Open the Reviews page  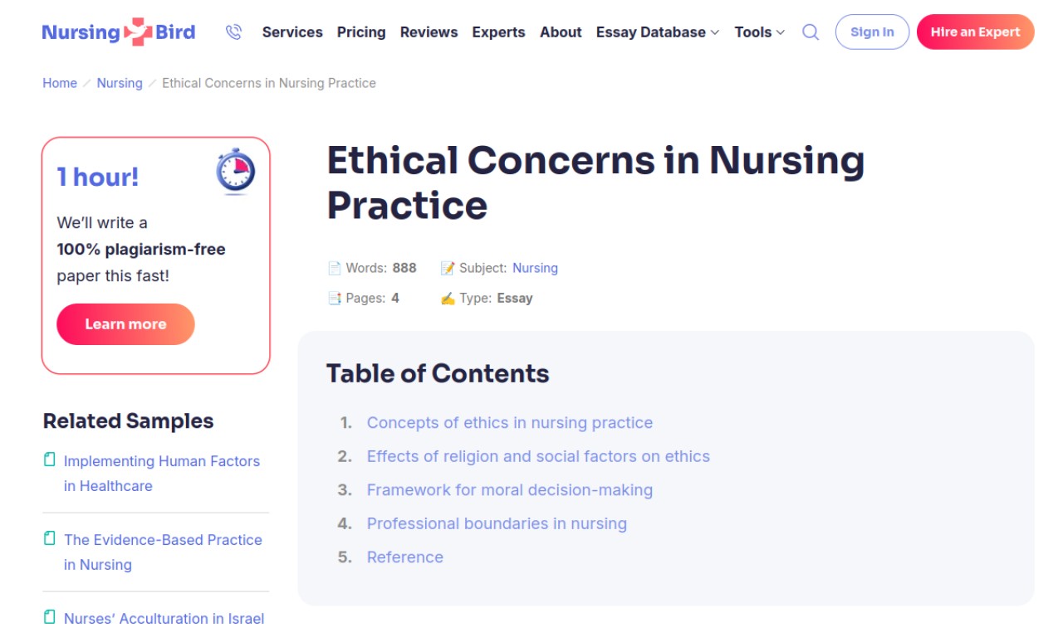click(429, 32)
